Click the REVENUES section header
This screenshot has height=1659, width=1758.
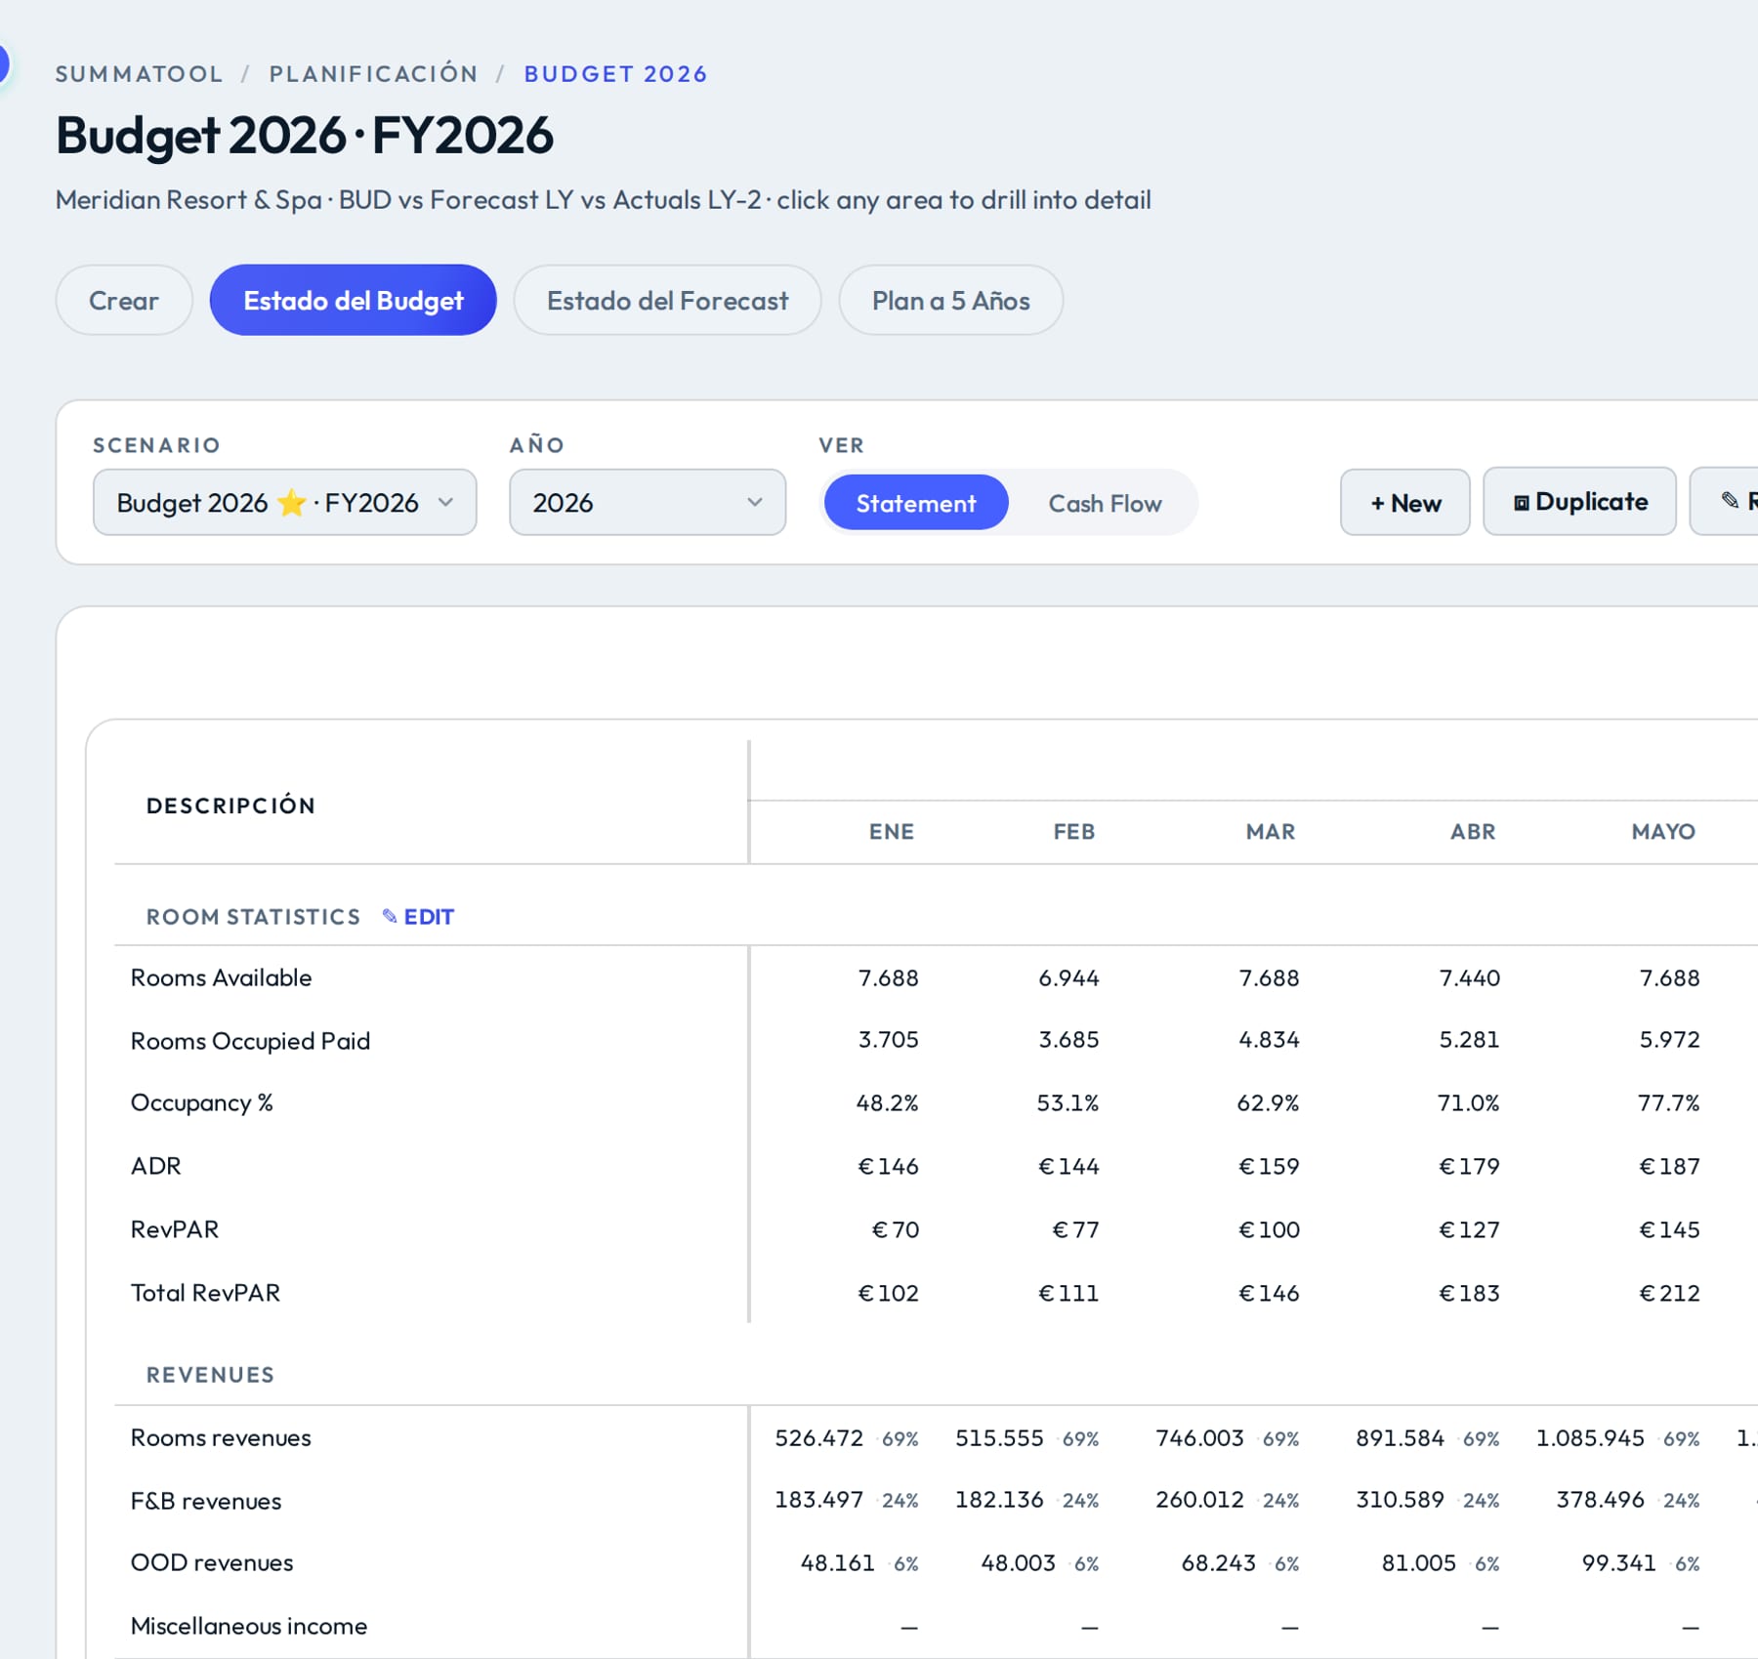click(210, 1375)
